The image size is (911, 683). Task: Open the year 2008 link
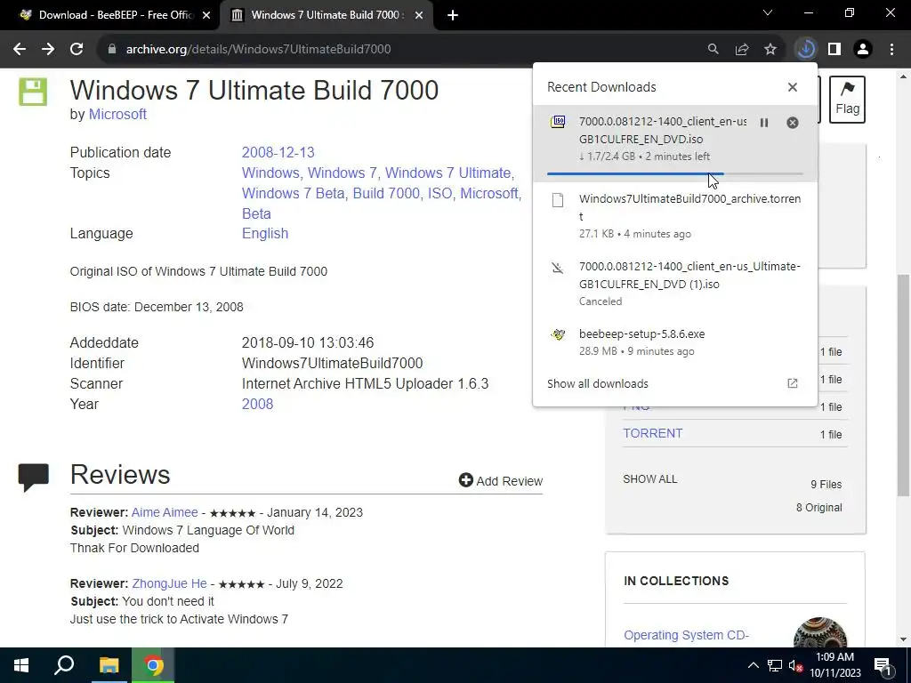[257, 405]
